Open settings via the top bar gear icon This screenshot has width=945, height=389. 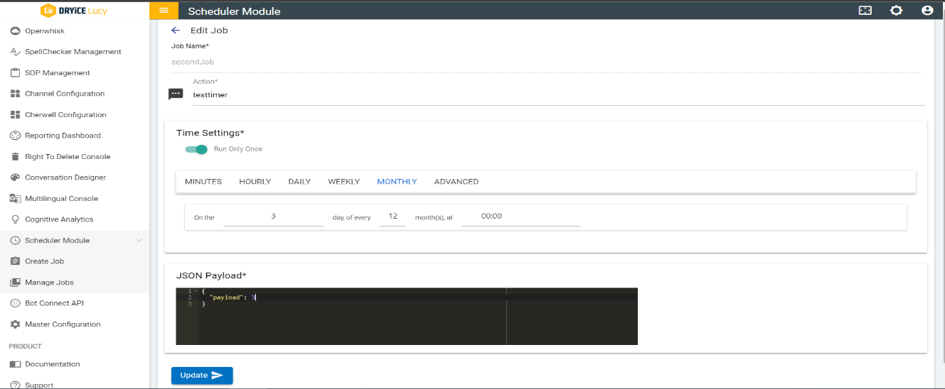896,11
